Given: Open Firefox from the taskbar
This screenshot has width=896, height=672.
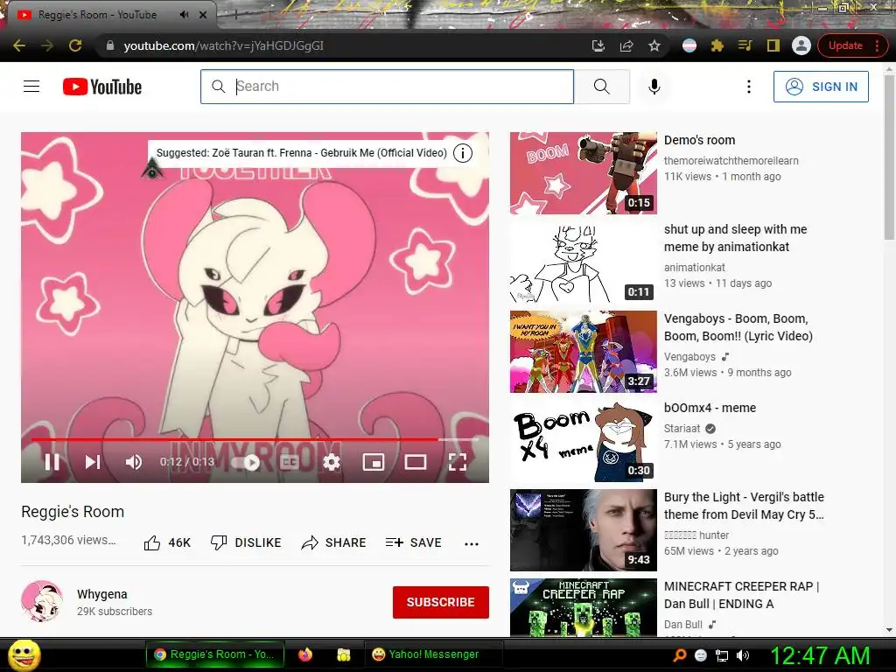Looking at the screenshot, I should point(305,654).
